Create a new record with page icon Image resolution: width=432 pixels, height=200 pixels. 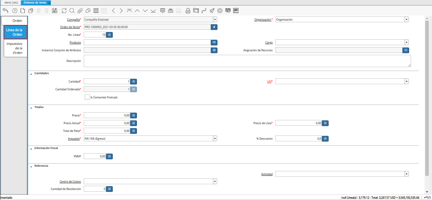pos(23,11)
